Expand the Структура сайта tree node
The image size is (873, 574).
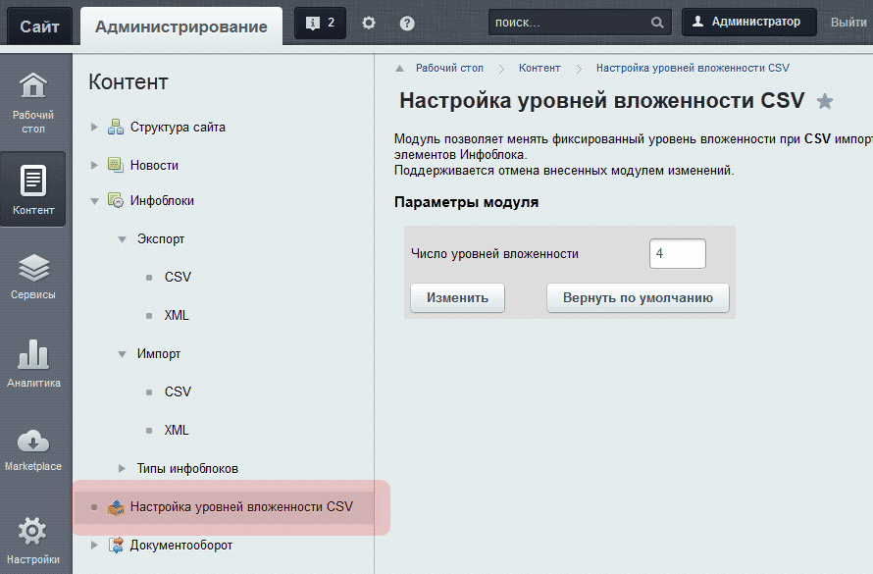click(95, 127)
